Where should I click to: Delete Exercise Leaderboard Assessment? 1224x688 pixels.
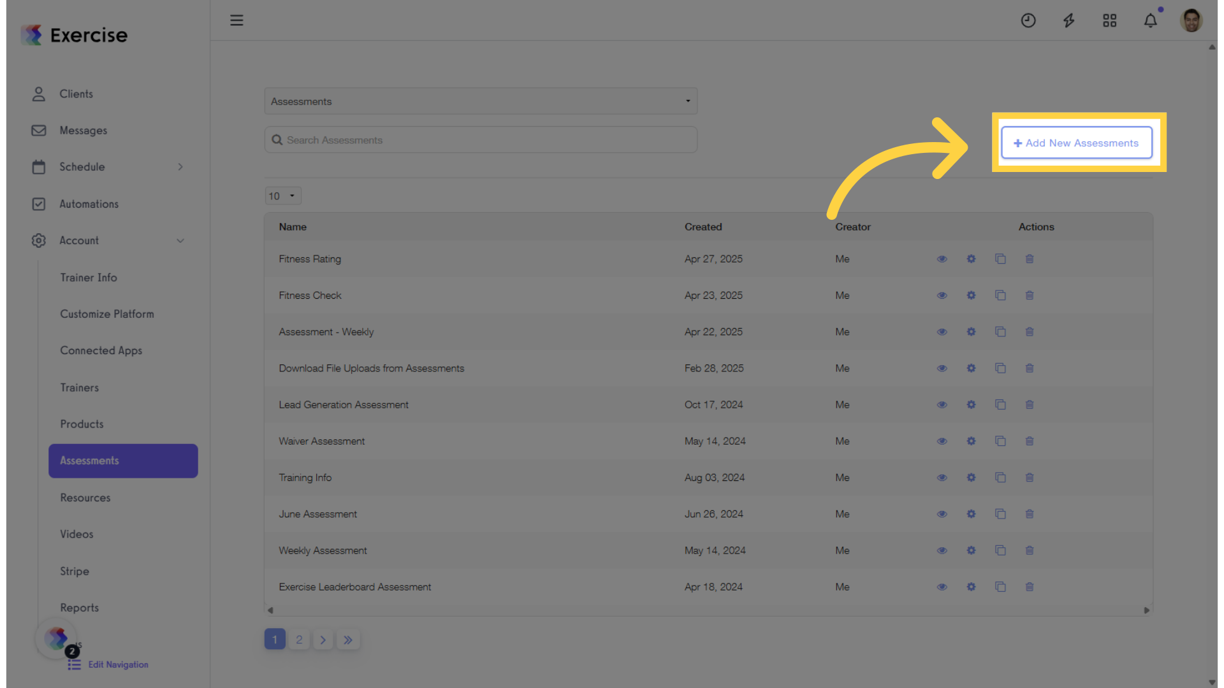pyautogui.click(x=1030, y=587)
